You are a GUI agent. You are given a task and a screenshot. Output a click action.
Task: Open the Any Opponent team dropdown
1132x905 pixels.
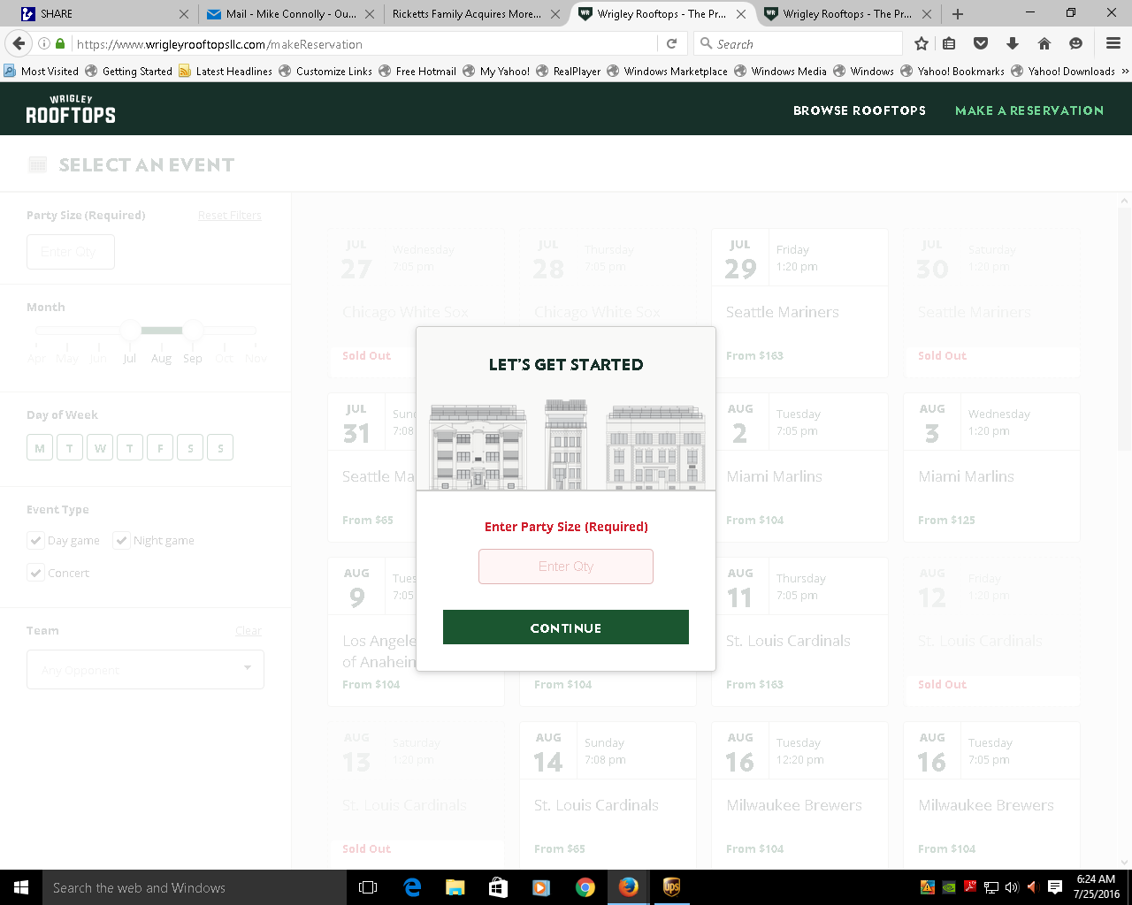[x=145, y=670]
